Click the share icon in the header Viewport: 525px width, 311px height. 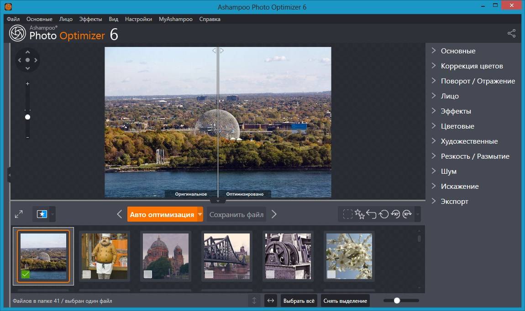(511, 33)
